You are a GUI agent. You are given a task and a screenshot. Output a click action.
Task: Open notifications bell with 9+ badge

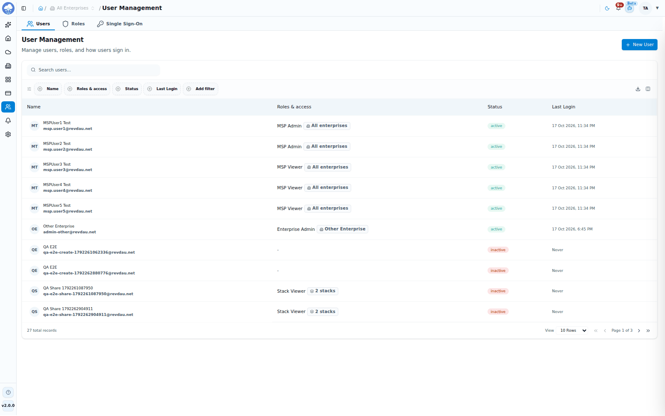[x=618, y=8]
